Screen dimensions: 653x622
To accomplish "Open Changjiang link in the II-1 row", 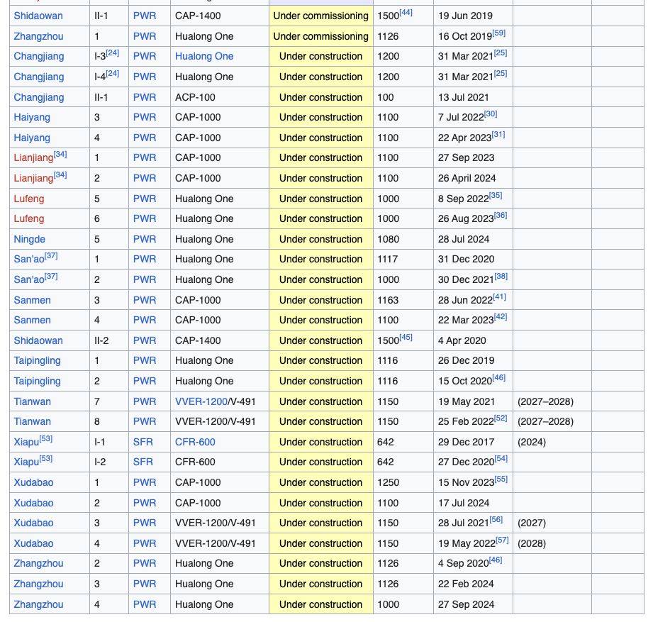I will click(x=39, y=97).
